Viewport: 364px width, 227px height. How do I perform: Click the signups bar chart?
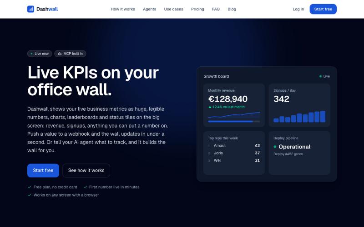(299, 117)
